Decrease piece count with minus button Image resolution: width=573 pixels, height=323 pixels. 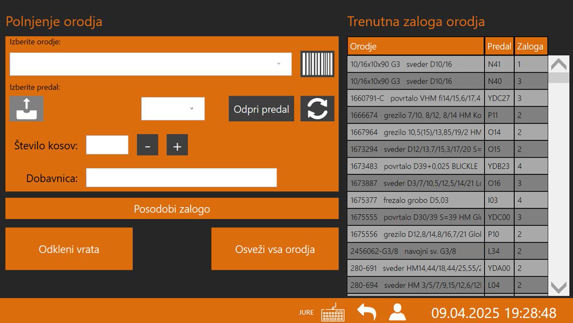tap(148, 145)
